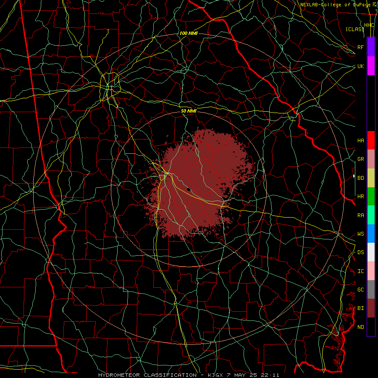
Task: Click the GR legend label
Action: click(x=360, y=159)
